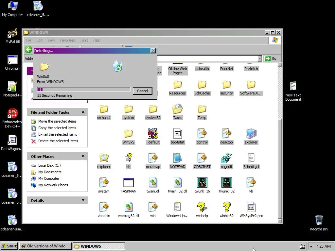335x251 pixels.
Task: Select the msdfmap configuration file
Action: (x=153, y=161)
